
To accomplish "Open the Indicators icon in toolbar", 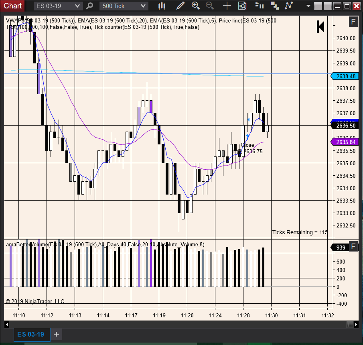I will (275, 6).
